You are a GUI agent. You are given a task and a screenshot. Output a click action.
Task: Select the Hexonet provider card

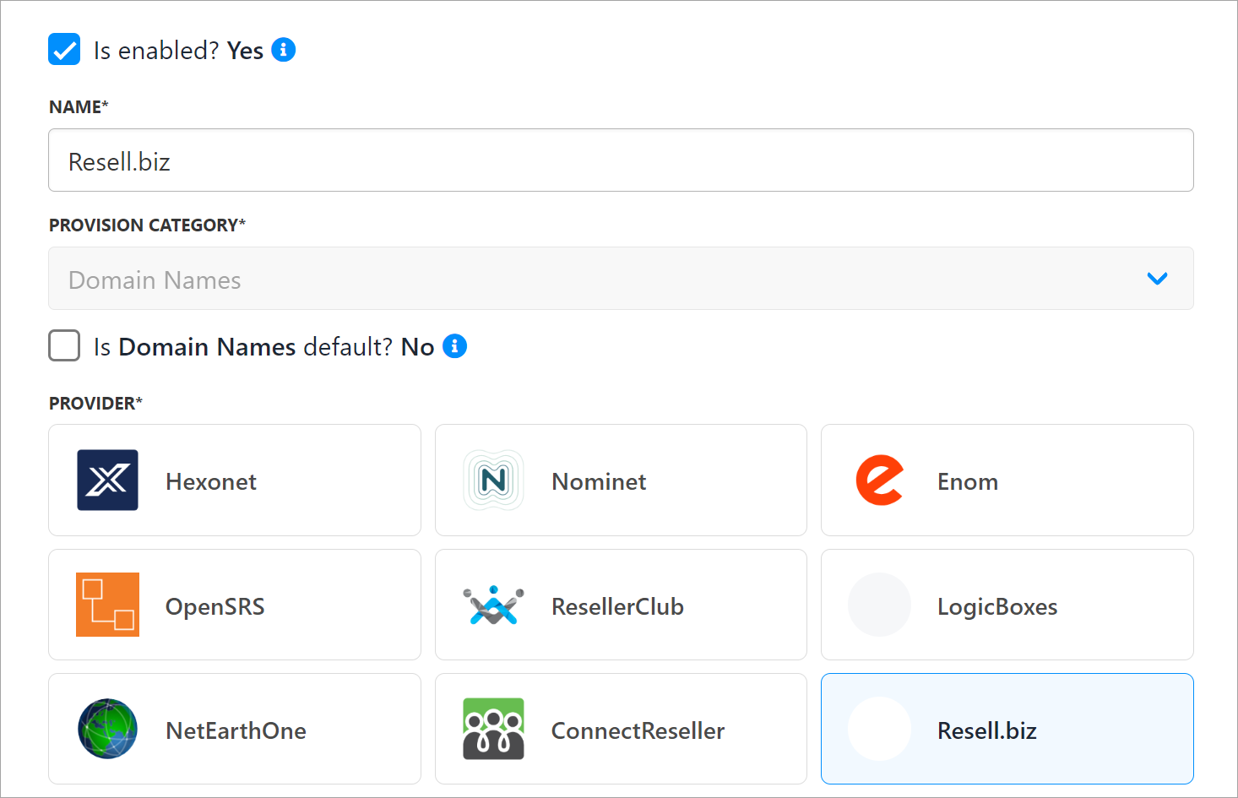(235, 480)
